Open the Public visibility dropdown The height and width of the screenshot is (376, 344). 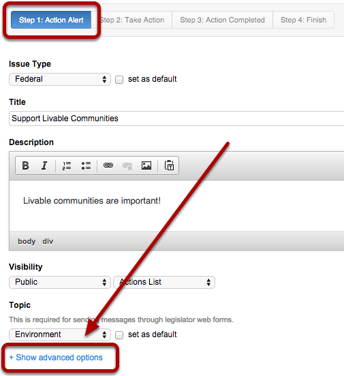(60, 282)
